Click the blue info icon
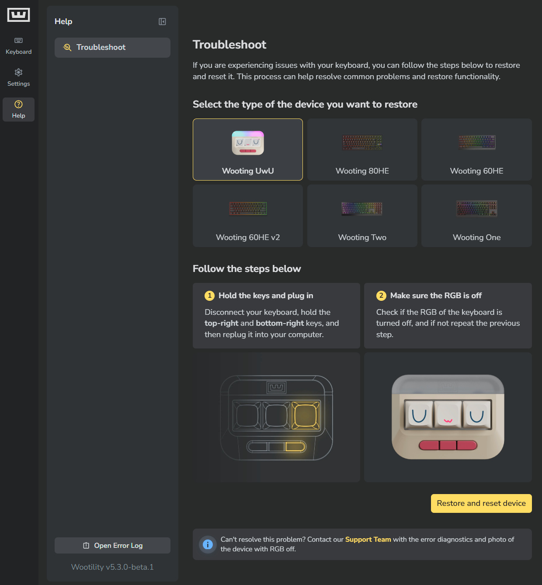This screenshot has height=585, width=542. [208, 544]
